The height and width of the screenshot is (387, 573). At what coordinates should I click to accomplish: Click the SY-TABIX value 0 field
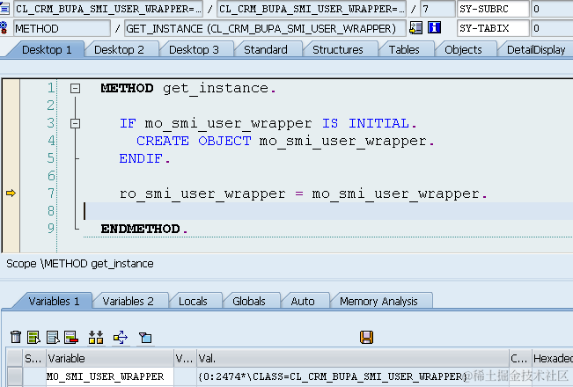[552, 28]
